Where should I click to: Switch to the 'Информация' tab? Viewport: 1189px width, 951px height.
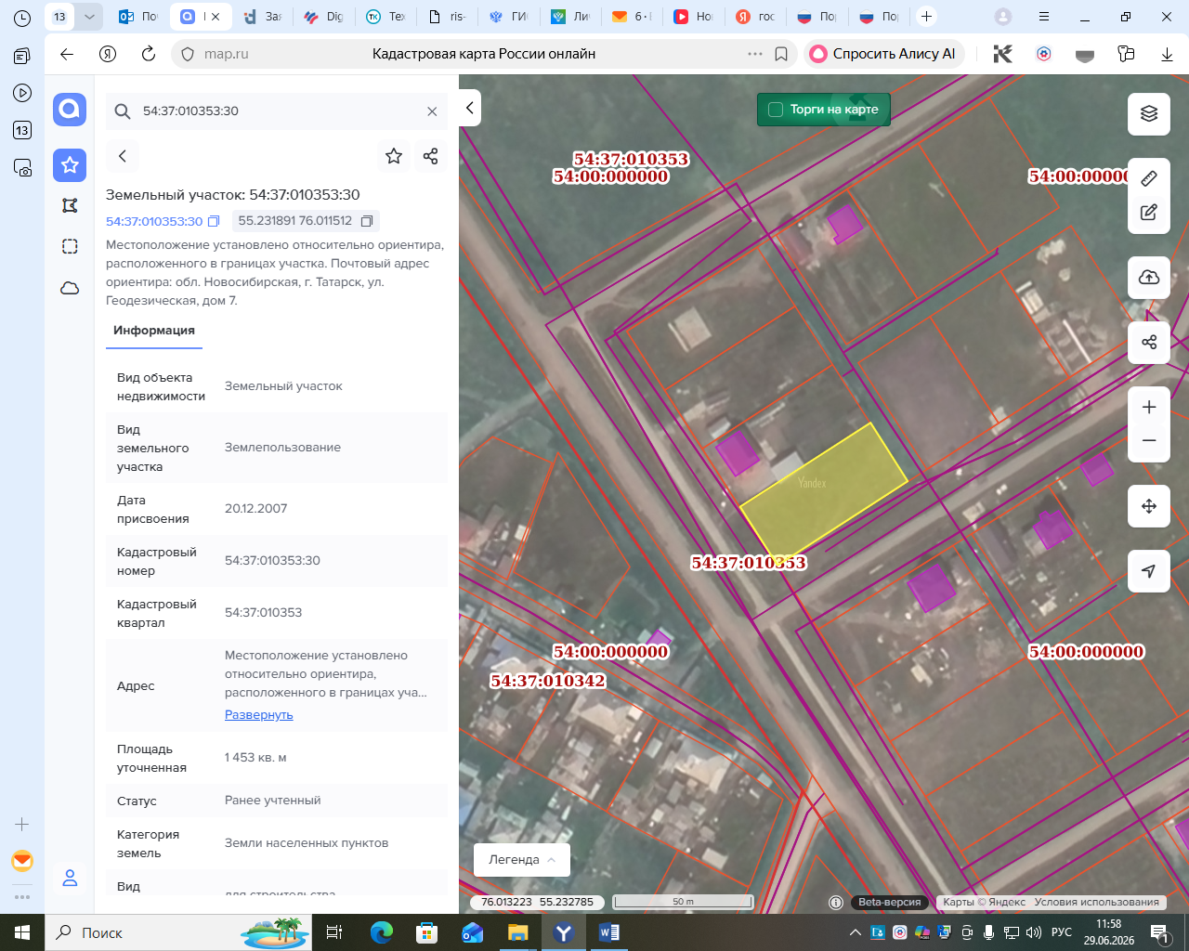pyautogui.click(x=154, y=331)
